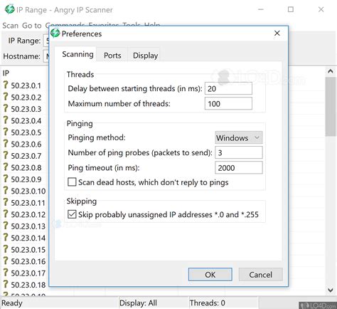Minimize the Angry IP Scanner window

[261, 9]
